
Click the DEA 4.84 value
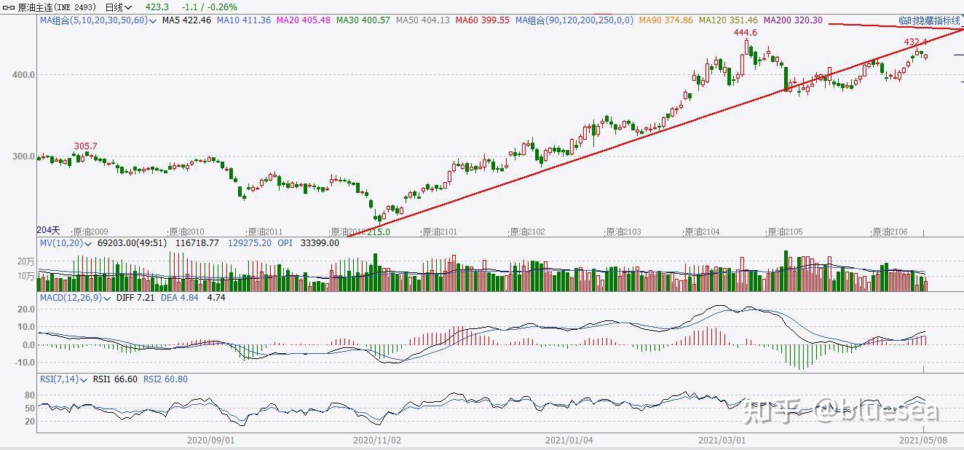(179, 298)
